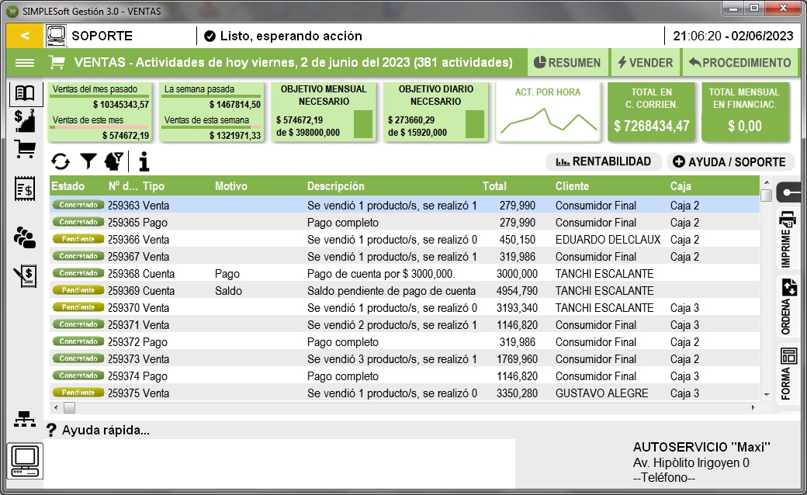Sort table by Total column header
807x495 pixels.
pyautogui.click(x=494, y=186)
